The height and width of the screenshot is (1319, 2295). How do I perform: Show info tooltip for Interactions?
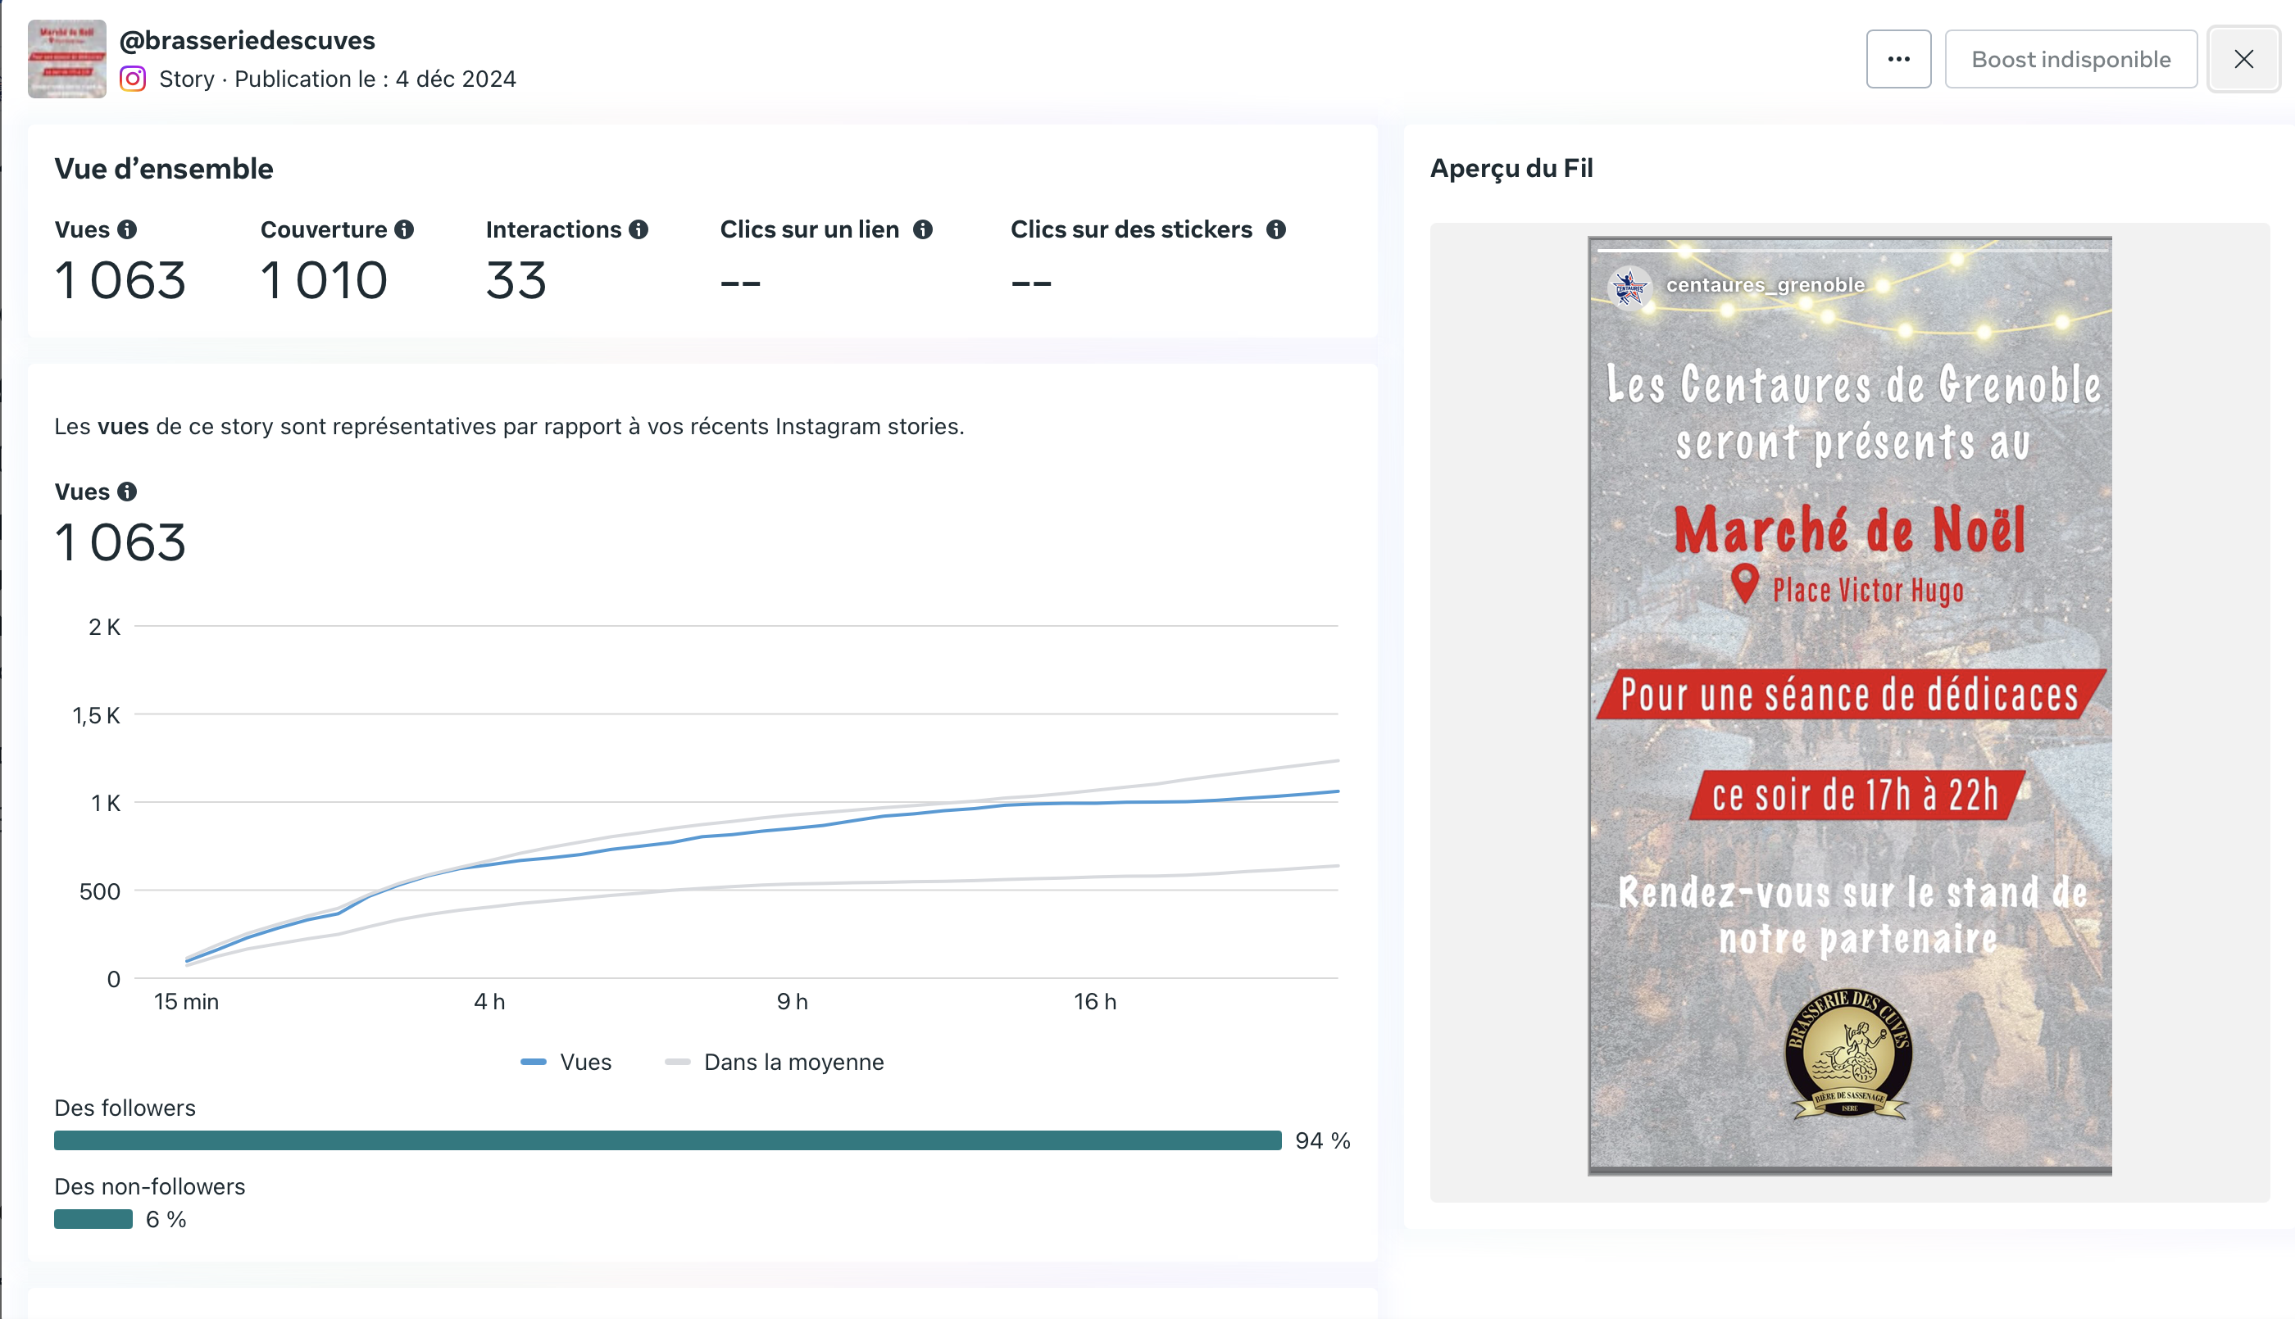(639, 229)
